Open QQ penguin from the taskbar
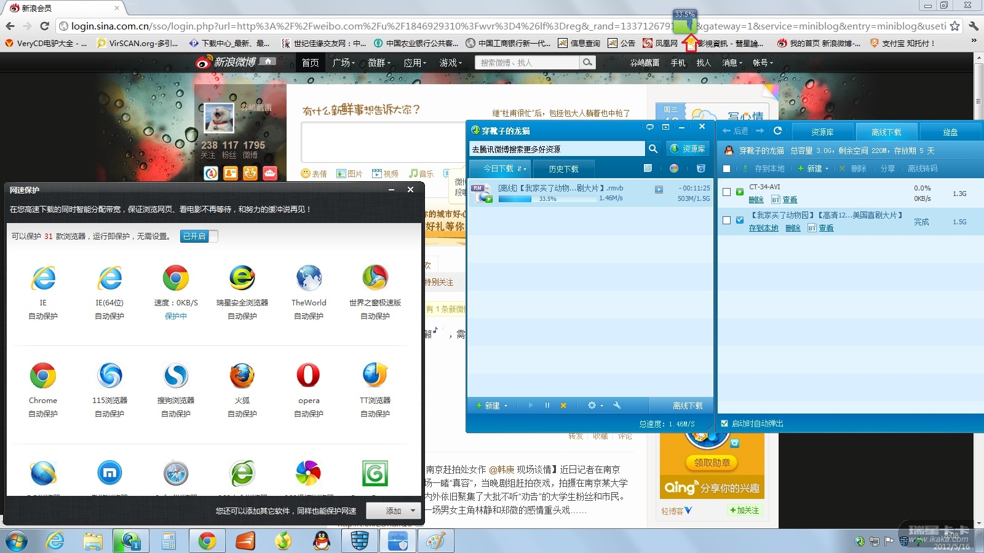The height and width of the screenshot is (553, 984). pyautogui.click(x=321, y=541)
